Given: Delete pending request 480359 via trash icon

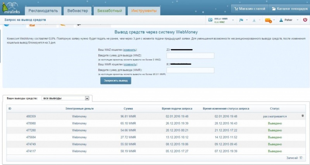Looking at the screenshot, I should 303,116.
